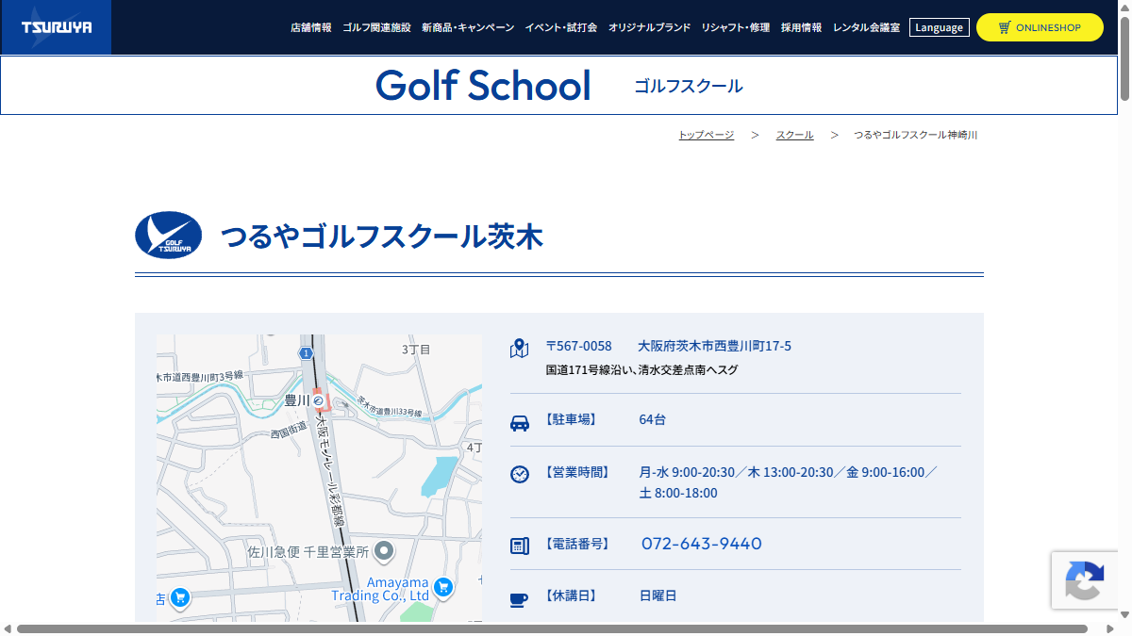The image size is (1132, 636).
Task: Click the 【営業時間】 label
Action: coord(576,472)
